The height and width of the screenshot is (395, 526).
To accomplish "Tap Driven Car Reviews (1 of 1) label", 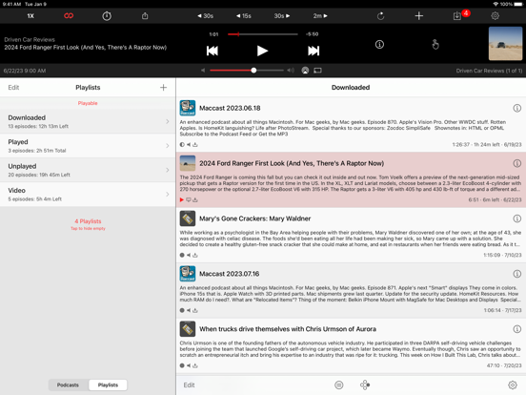I will pos(489,71).
